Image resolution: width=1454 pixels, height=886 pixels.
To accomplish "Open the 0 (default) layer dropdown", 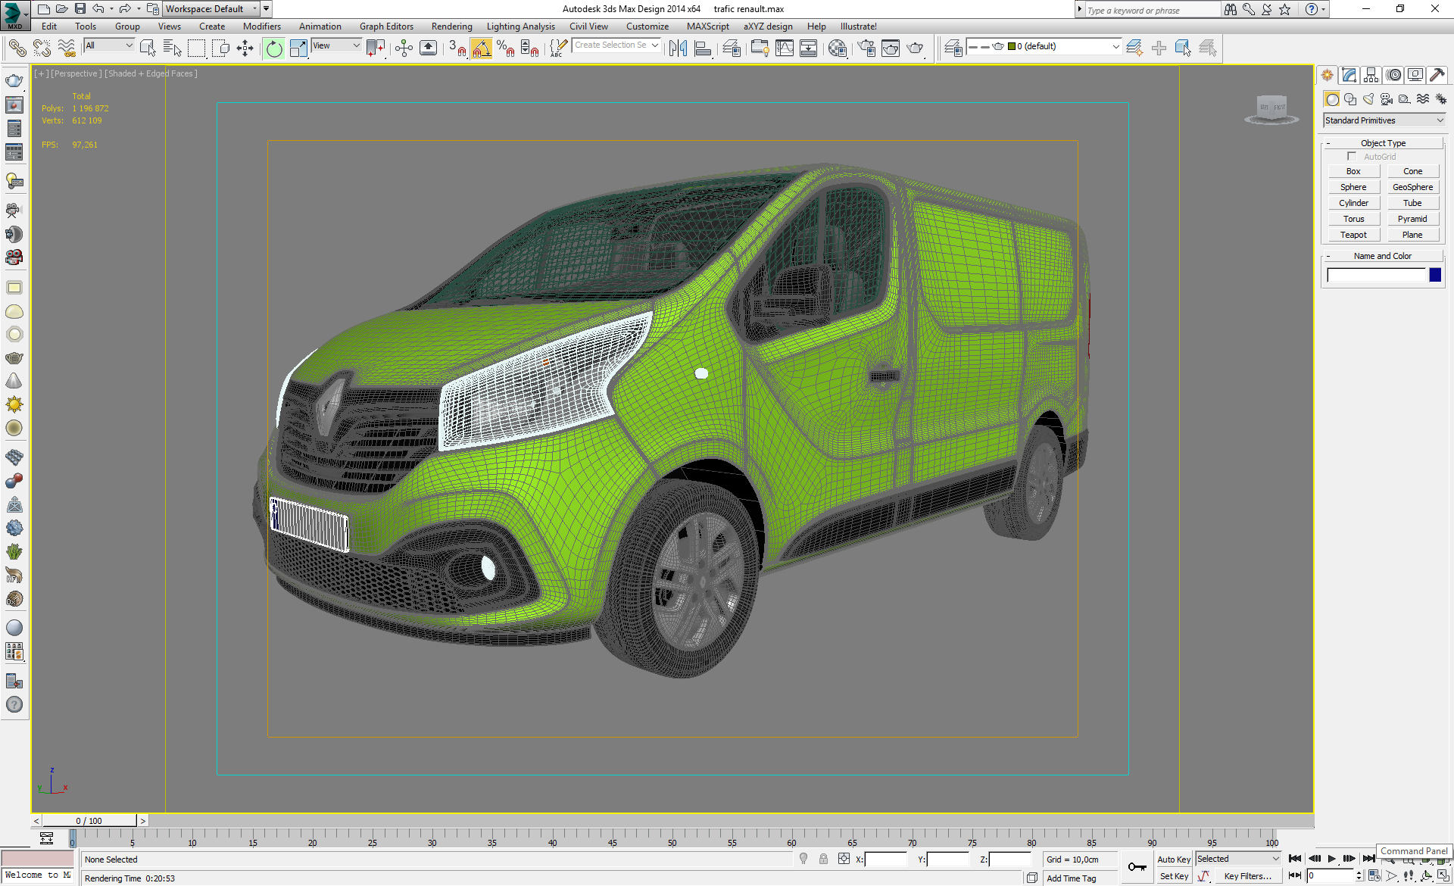I will coord(1045,46).
